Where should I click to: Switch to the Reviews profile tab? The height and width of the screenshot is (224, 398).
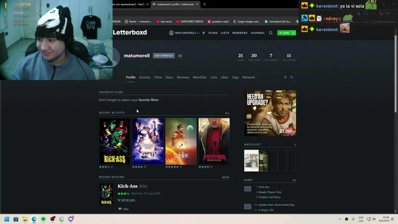click(183, 77)
